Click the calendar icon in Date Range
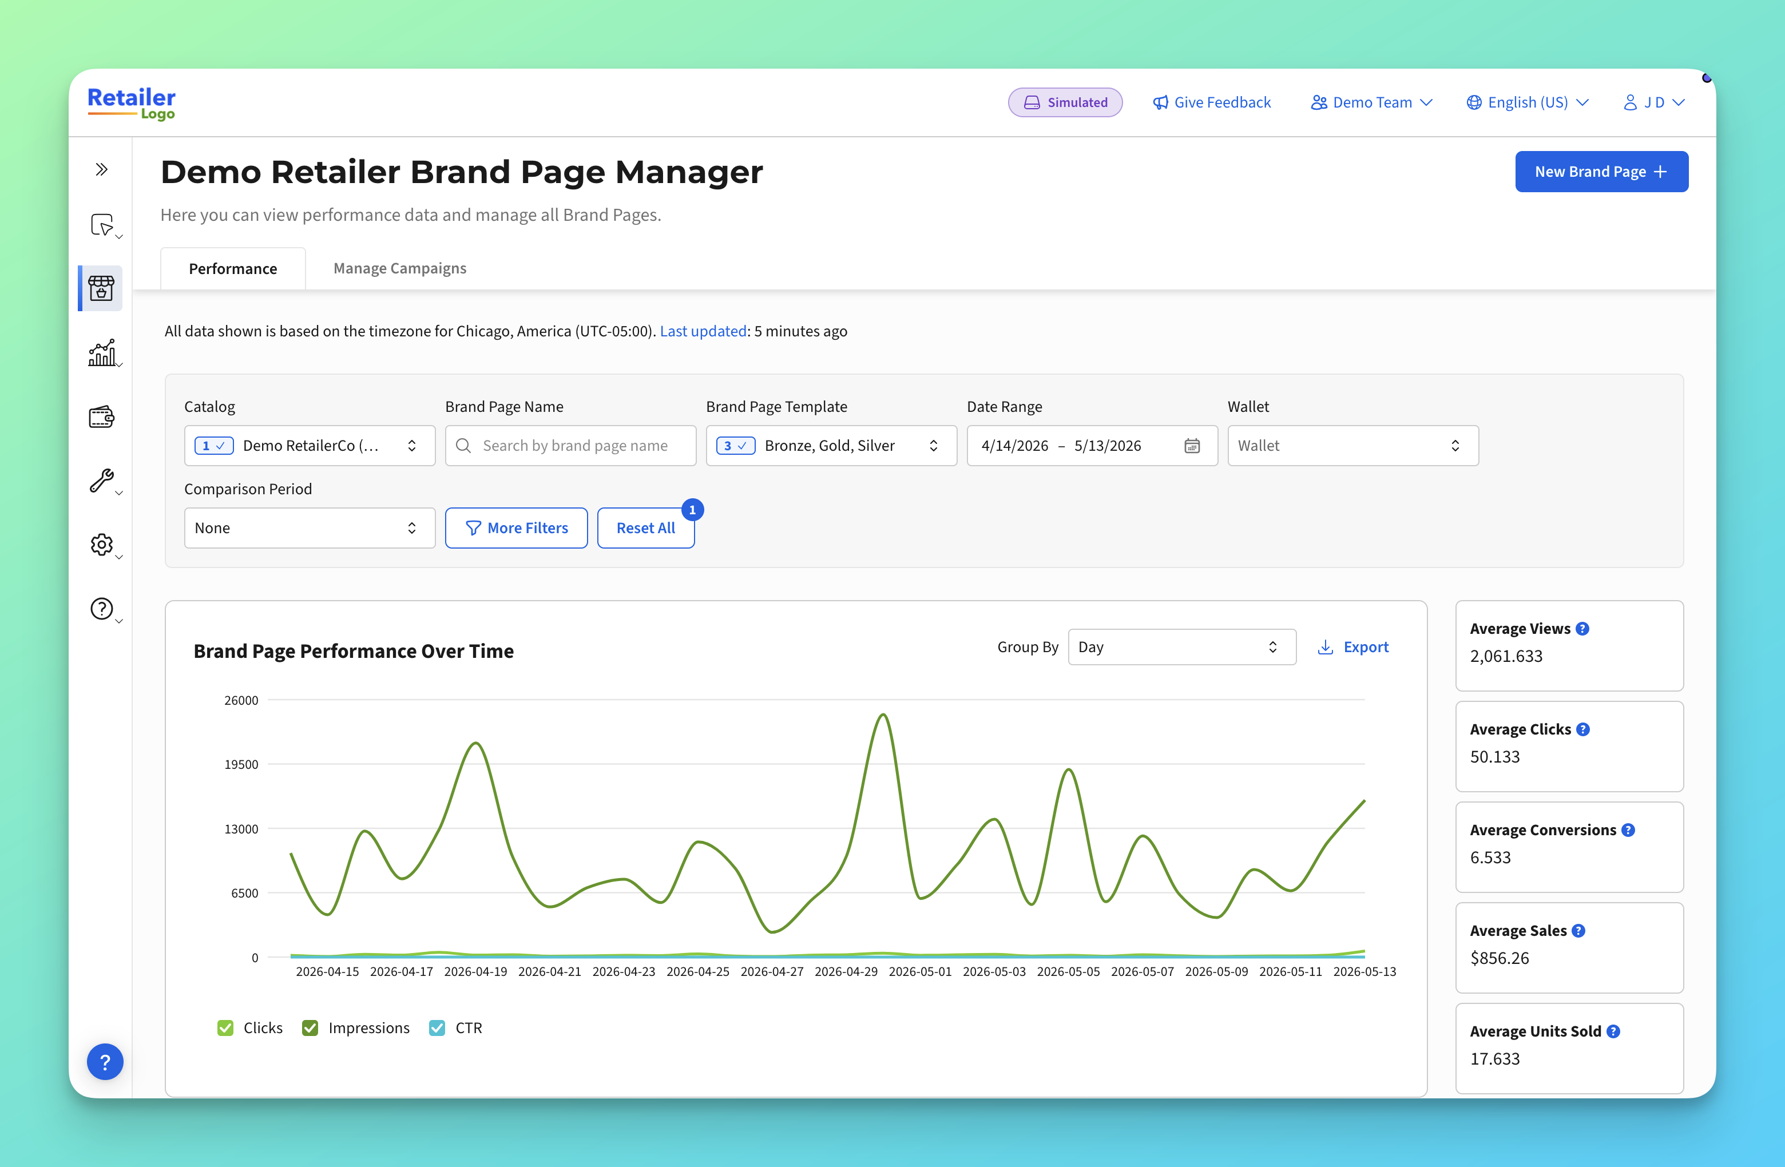Image resolution: width=1785 pixels, height=1167 pixels. [x=1192, y=446]
